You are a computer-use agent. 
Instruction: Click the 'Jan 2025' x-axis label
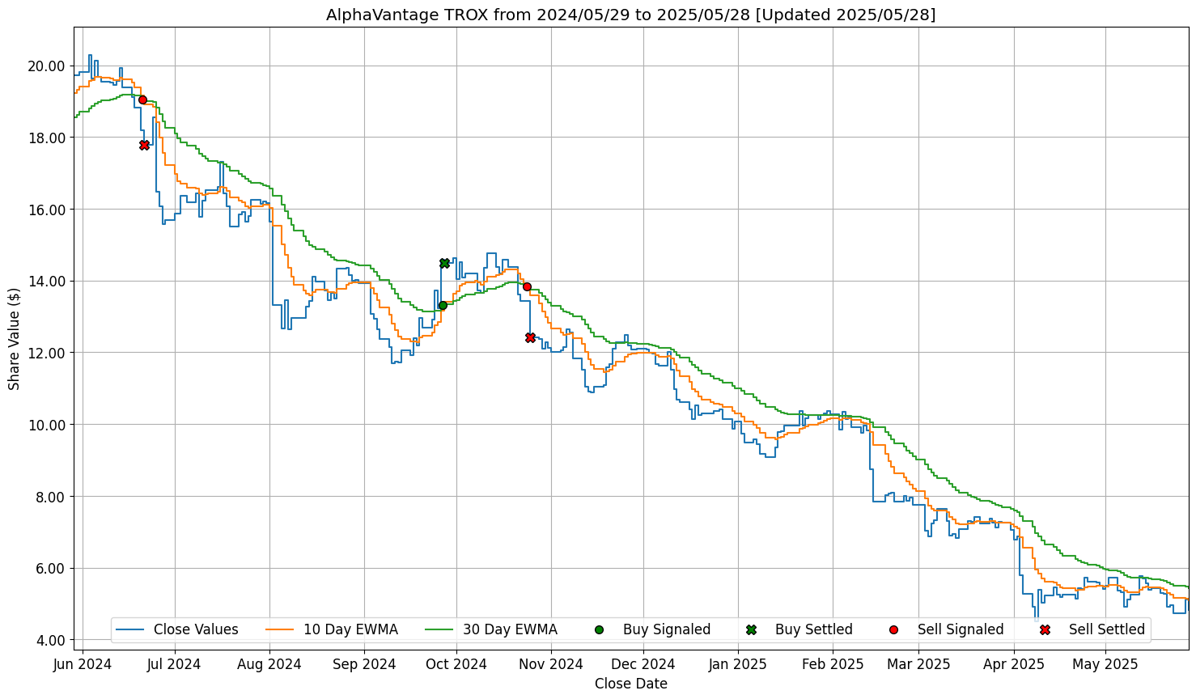[x=738, y=664]
